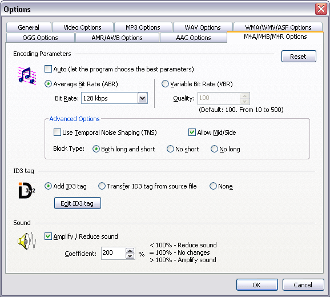
Task: Uncheck Allow Mid/Side option
Action: [x=192, y=133]
